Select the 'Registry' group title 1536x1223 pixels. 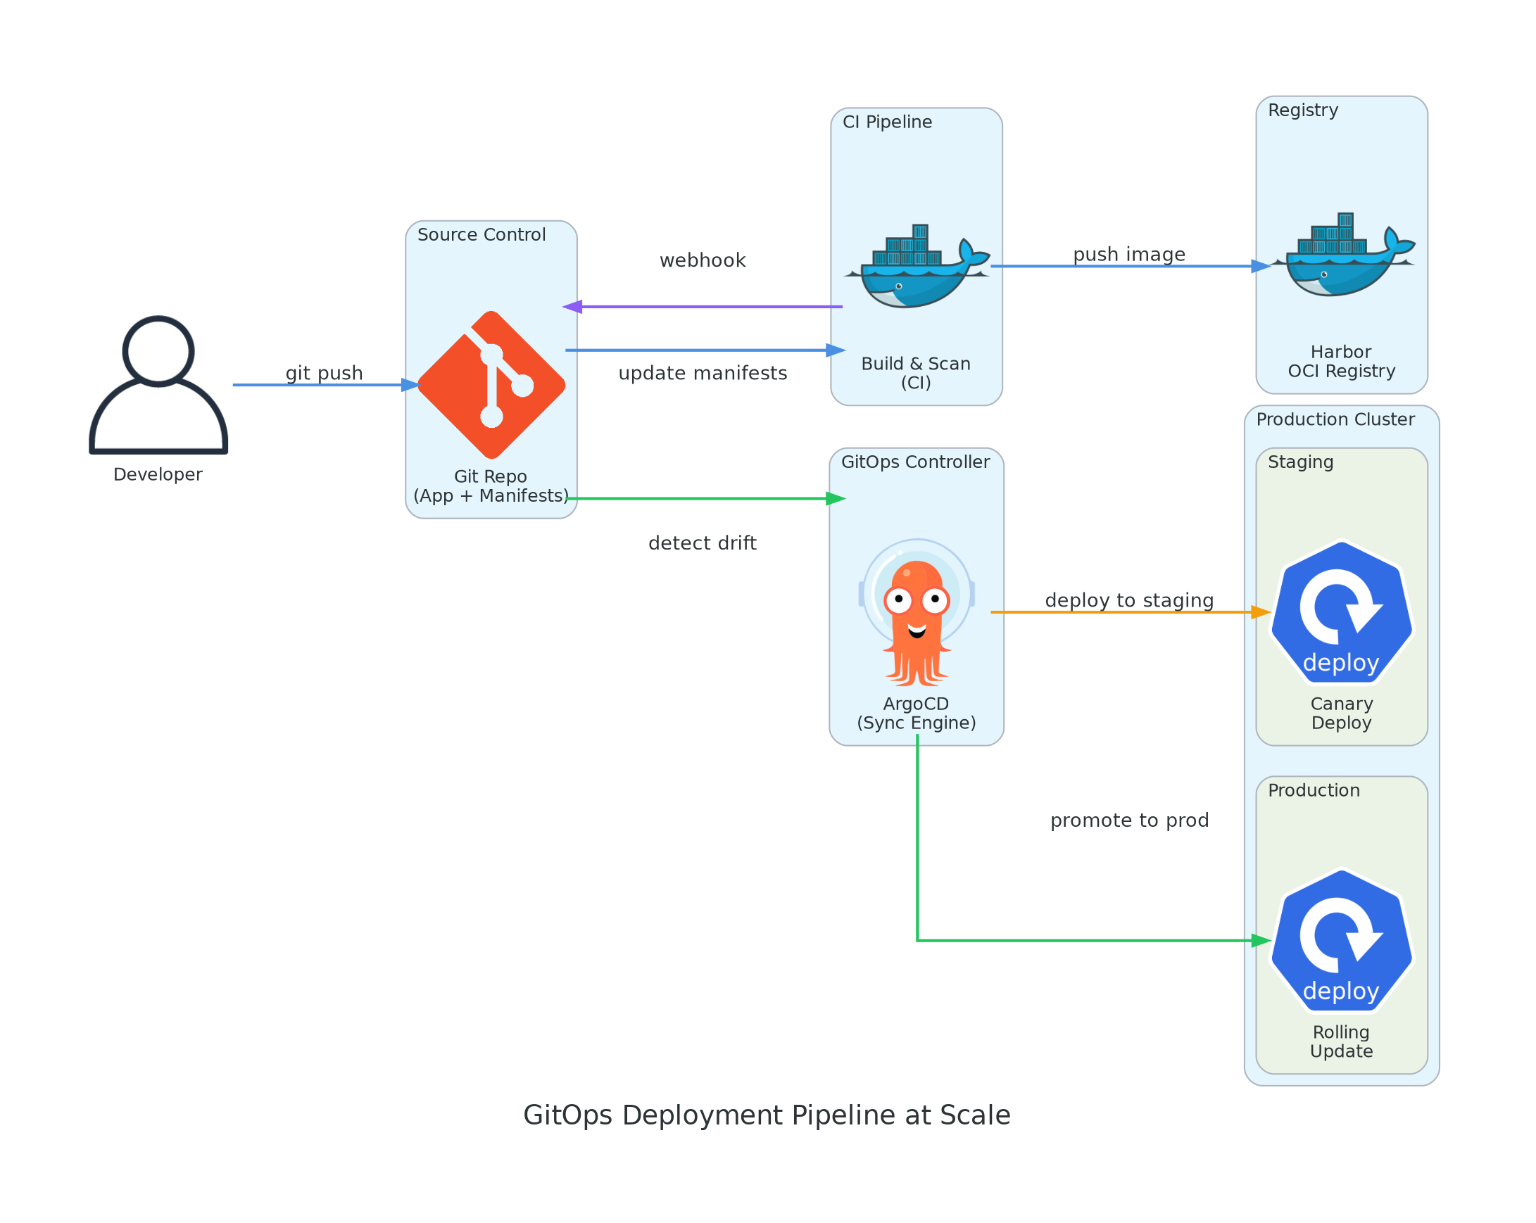(1303, 110)
